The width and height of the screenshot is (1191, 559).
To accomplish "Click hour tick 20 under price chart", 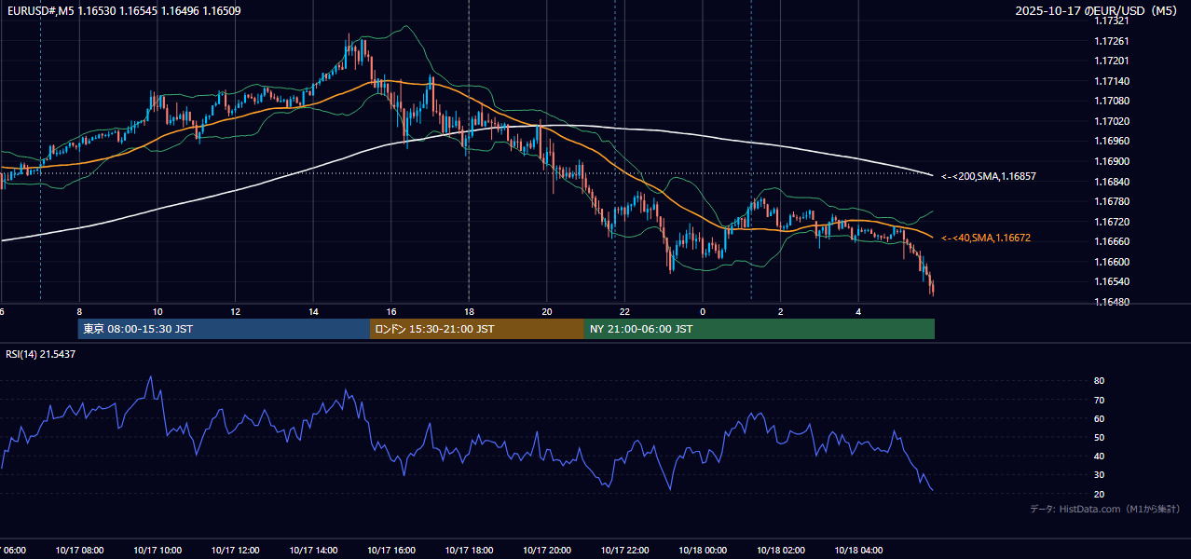I will click(547, 312).
